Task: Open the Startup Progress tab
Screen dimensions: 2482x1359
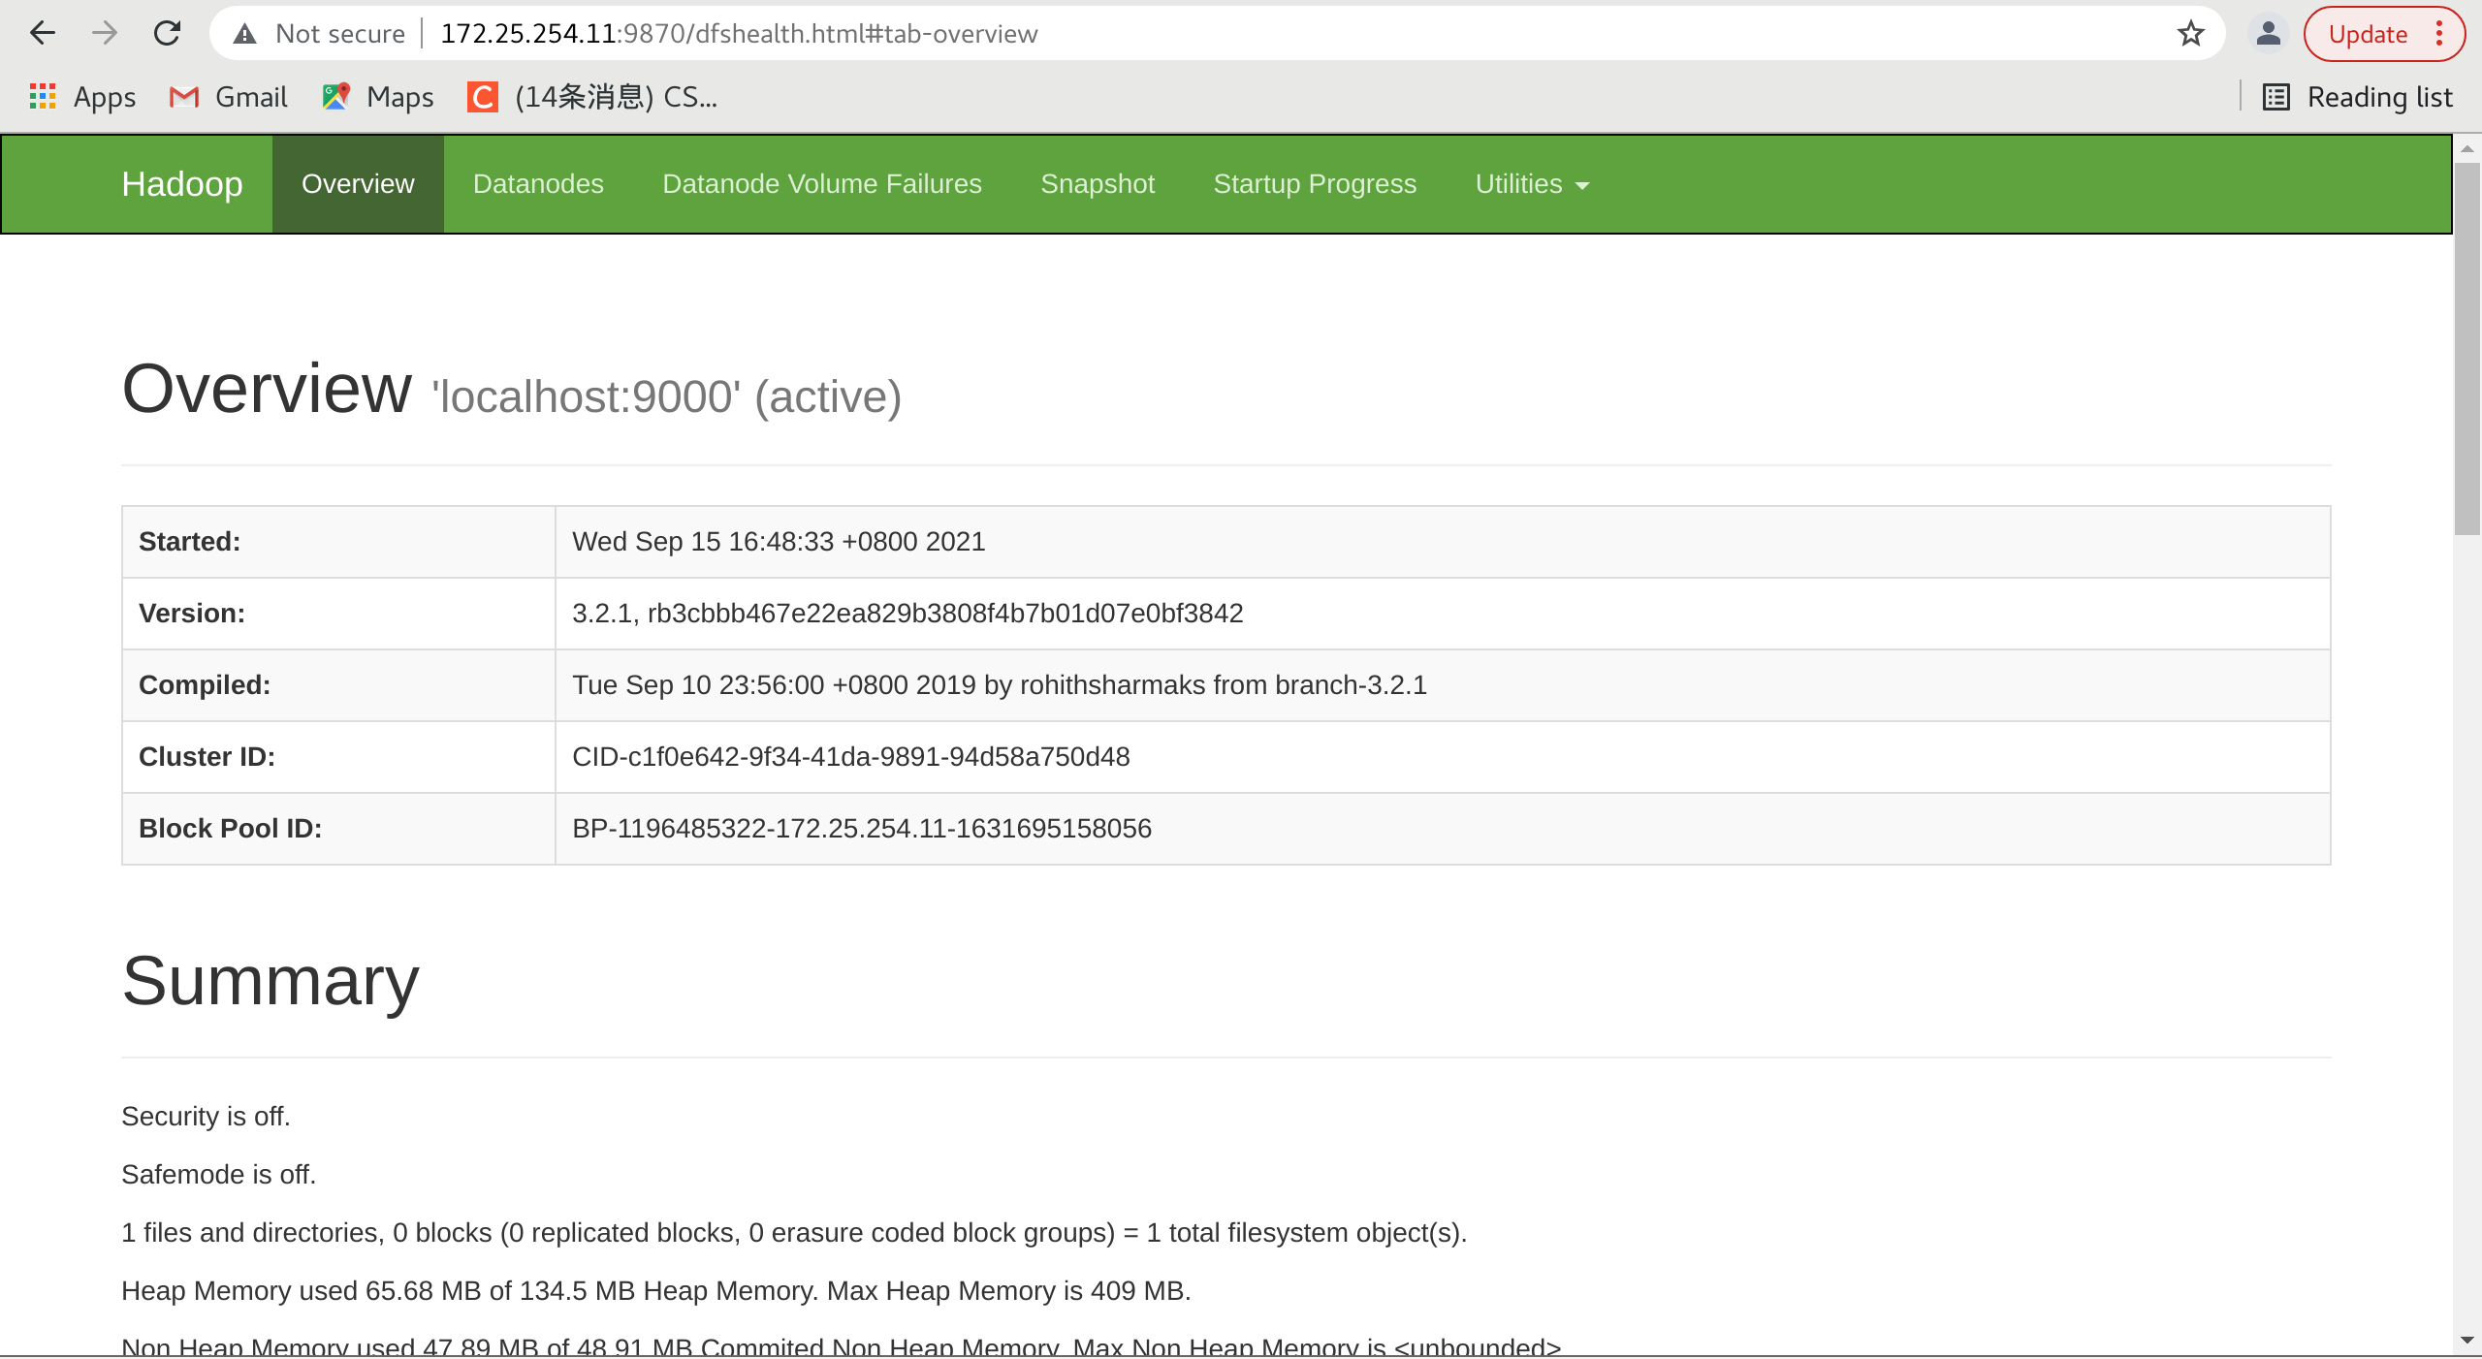Action: click(x=1315, y=184)
